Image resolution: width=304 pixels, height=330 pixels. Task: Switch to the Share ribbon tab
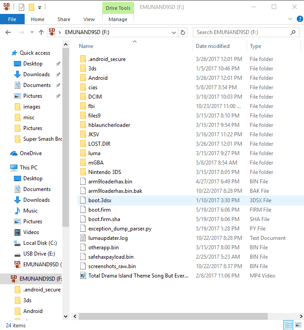[x=64, y=19]
